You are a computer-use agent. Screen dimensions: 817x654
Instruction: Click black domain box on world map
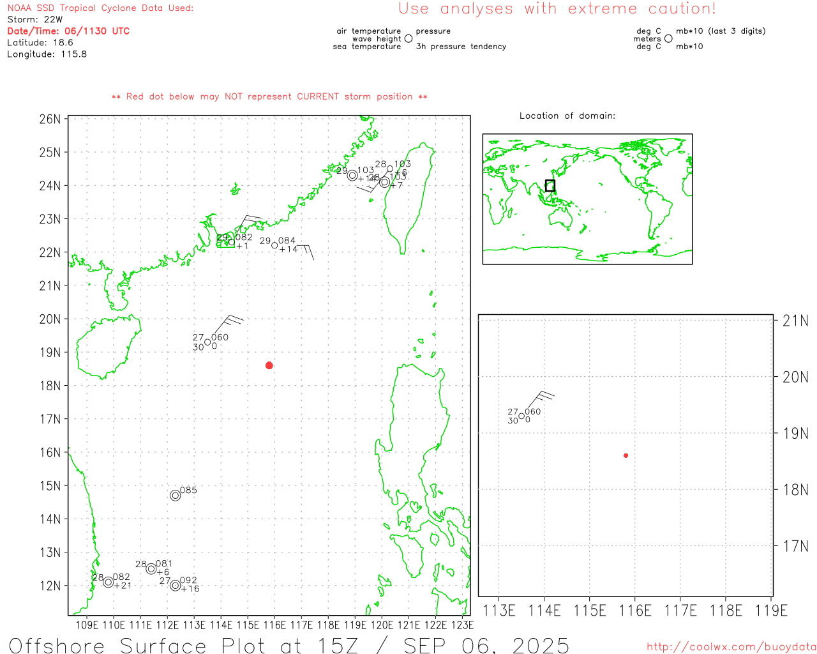(x=550, y=186)
